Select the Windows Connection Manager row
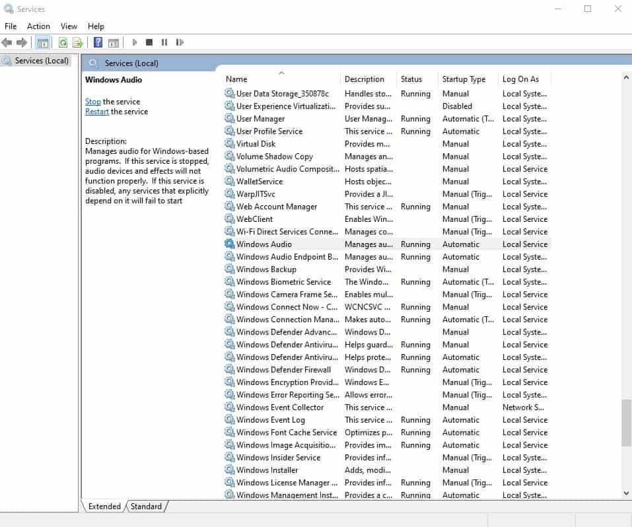 click(387, 320)
